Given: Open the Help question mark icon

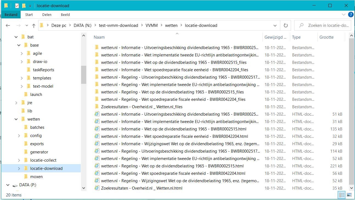Looking at the screenshot, I should (351, 15).
